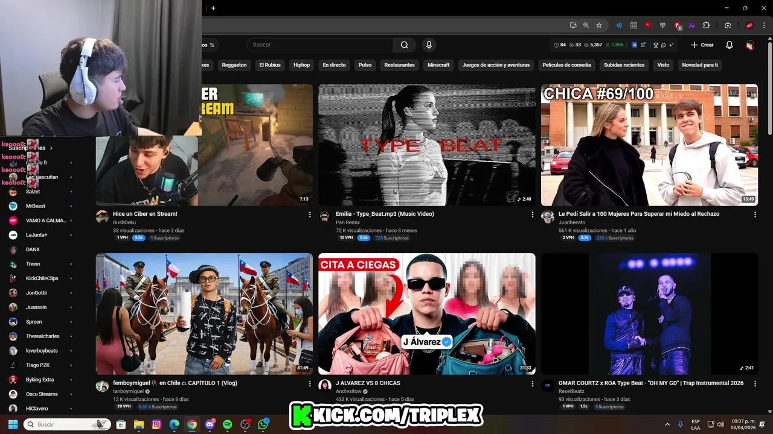Click the Windows Start button
773x434 pixels.
13,424
